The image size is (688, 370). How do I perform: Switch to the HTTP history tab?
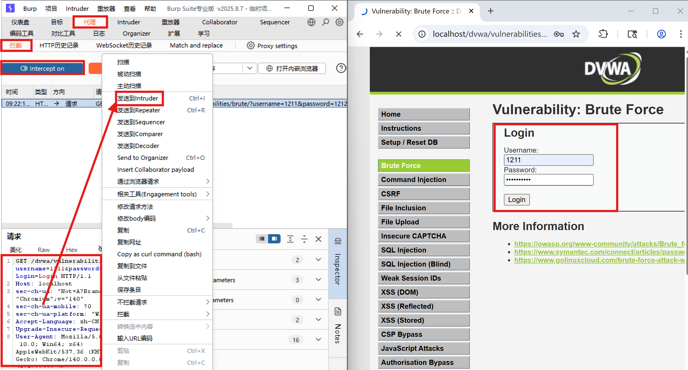[x=59, y=45]
